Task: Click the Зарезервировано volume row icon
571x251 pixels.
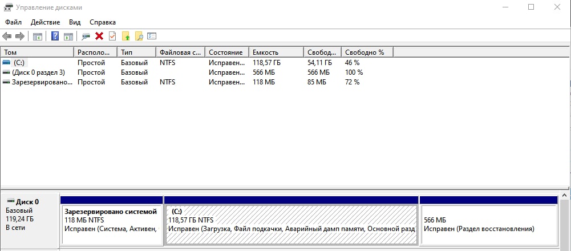Action: [x=6, y=82]
